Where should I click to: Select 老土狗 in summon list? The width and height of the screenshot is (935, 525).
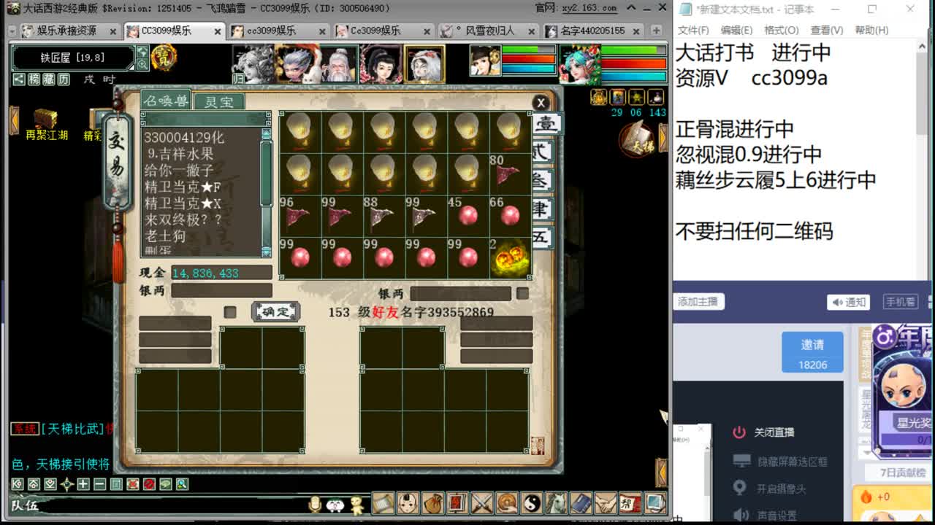[x=165, y=236]
